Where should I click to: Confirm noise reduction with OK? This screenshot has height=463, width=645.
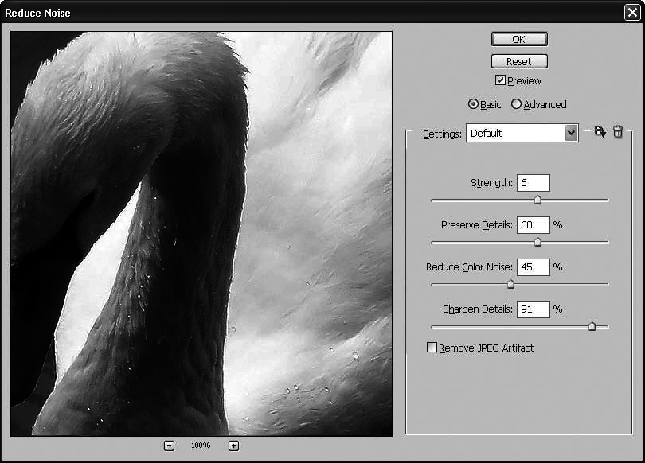tap(518, 38)
